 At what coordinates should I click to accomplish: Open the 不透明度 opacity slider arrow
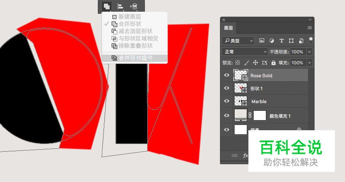pyautogui.click(x=310, y=52)
